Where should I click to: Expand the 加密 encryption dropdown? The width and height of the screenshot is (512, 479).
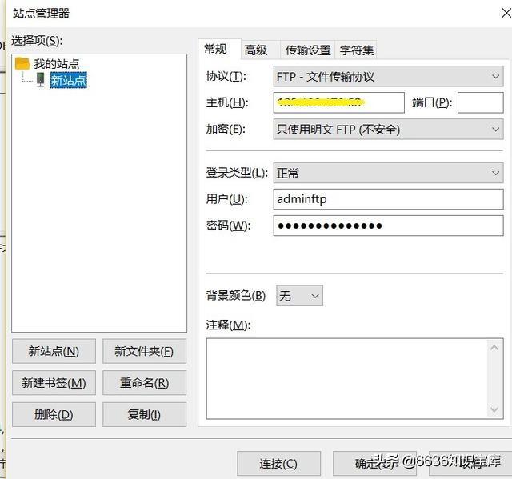tap(388, 130)
